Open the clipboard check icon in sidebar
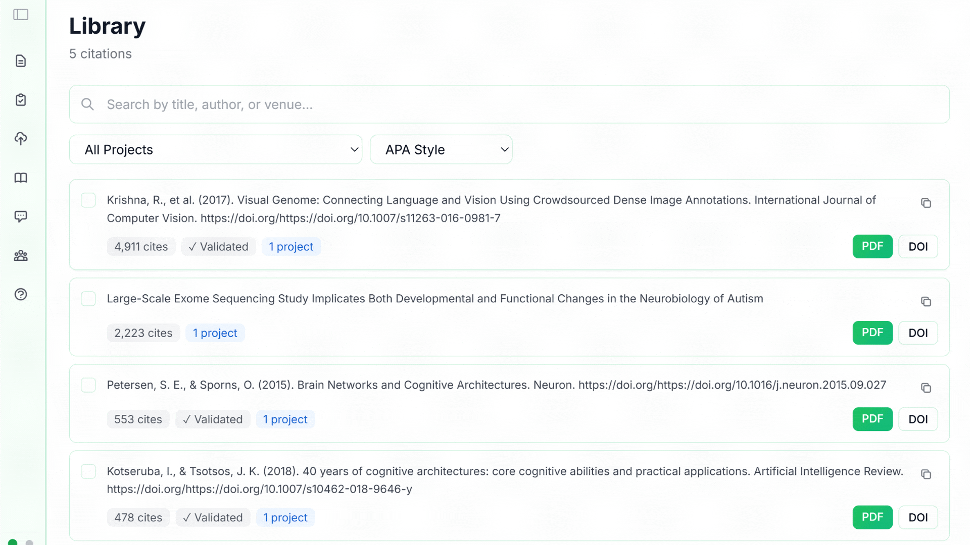 [x=21, y=100]
